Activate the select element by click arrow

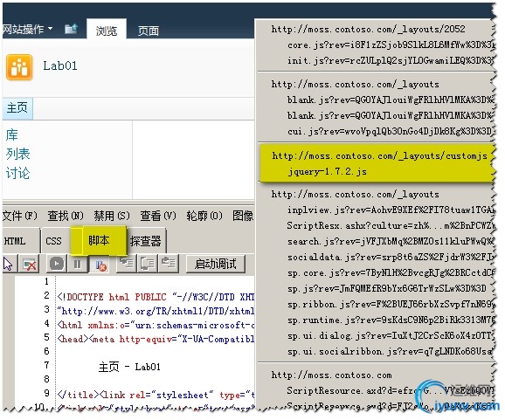click(x=8, y=265)
